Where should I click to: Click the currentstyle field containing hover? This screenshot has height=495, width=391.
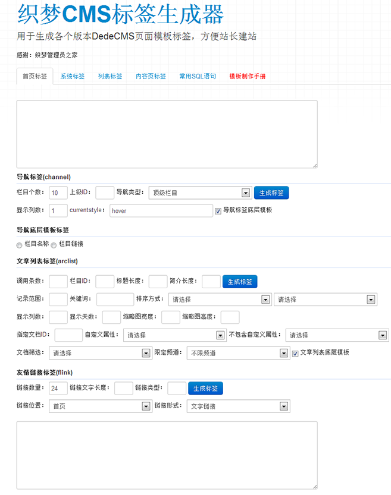click(161, 210)
